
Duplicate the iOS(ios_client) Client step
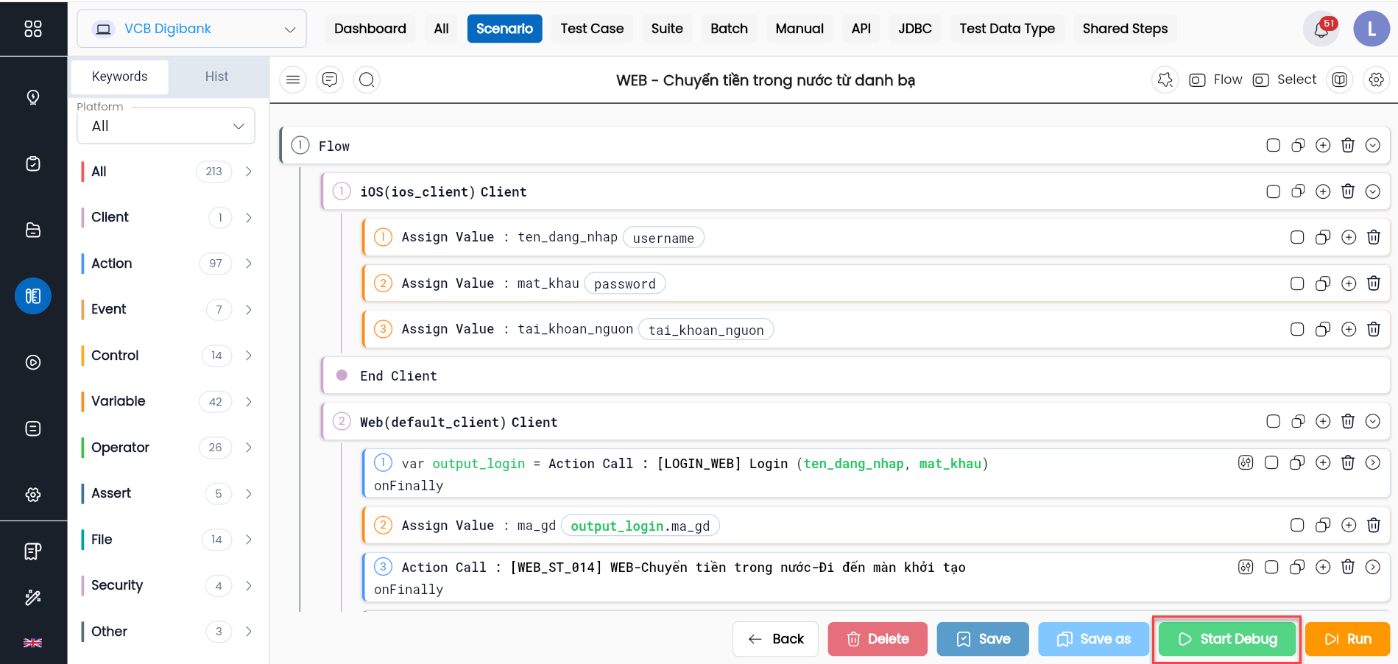(x=1298, y=191)
